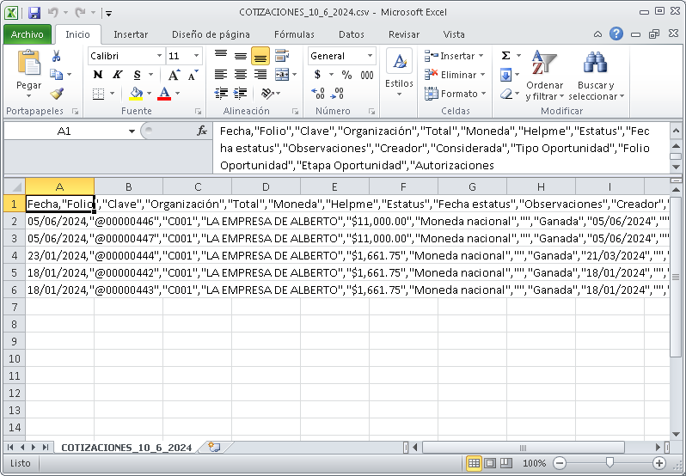
Task: Click the Pegar (paste) clipboard icon
Action: pyautogui.click(x=28, y=65)
